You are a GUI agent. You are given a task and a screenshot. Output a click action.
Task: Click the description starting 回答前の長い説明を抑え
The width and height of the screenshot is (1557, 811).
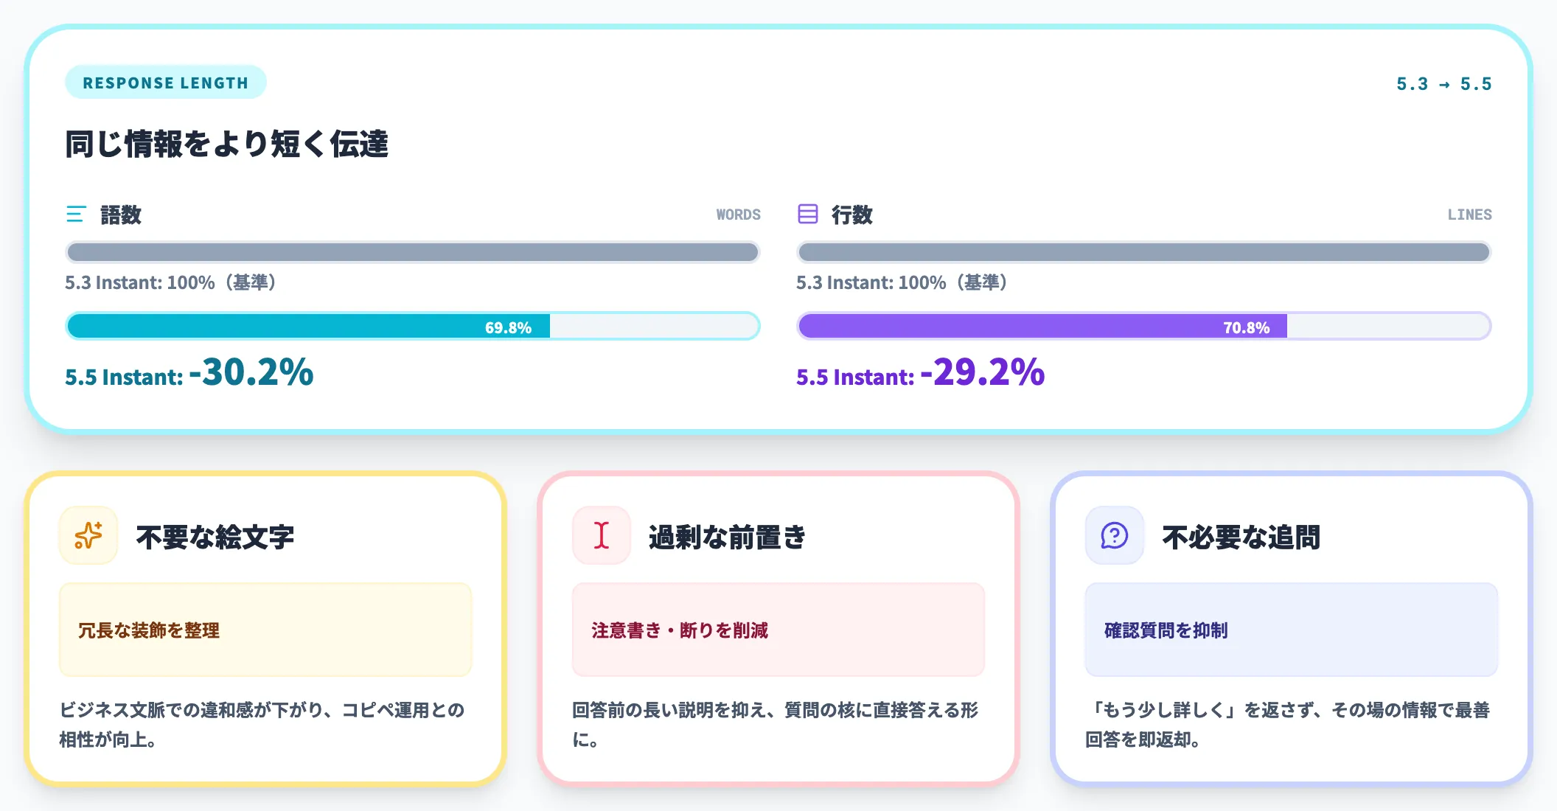coord(776,724)
